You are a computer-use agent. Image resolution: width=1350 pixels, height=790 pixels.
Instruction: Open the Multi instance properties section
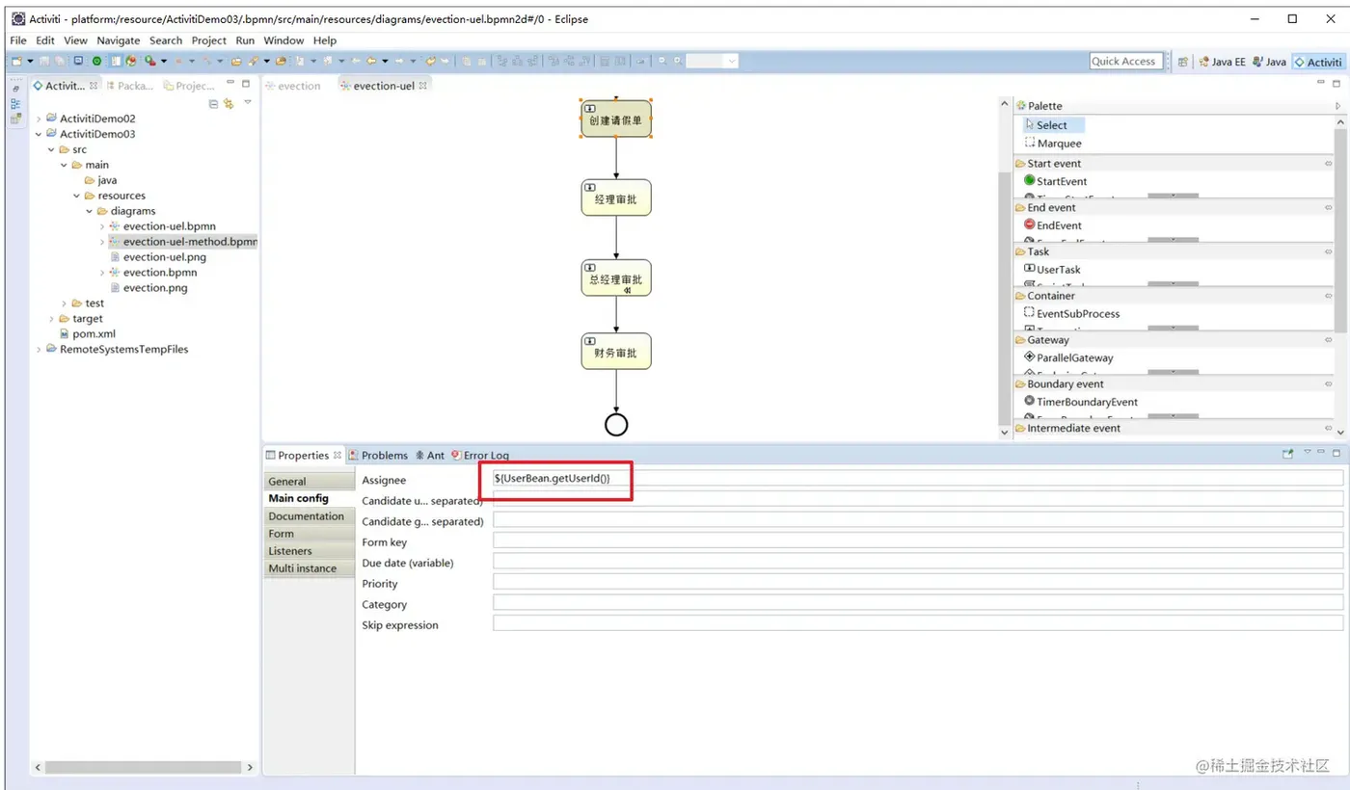(310, 568)
